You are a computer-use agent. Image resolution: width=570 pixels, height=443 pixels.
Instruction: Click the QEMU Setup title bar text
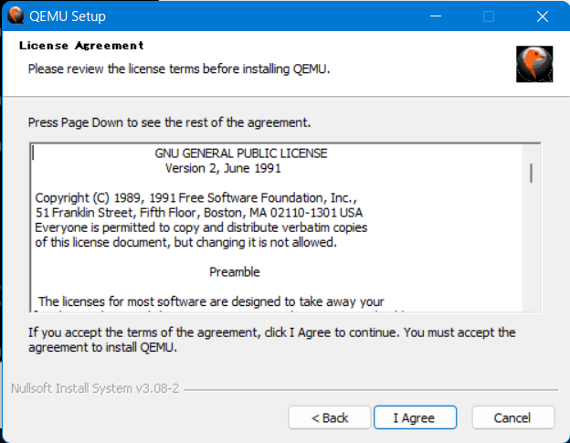(x=68, y=16)
